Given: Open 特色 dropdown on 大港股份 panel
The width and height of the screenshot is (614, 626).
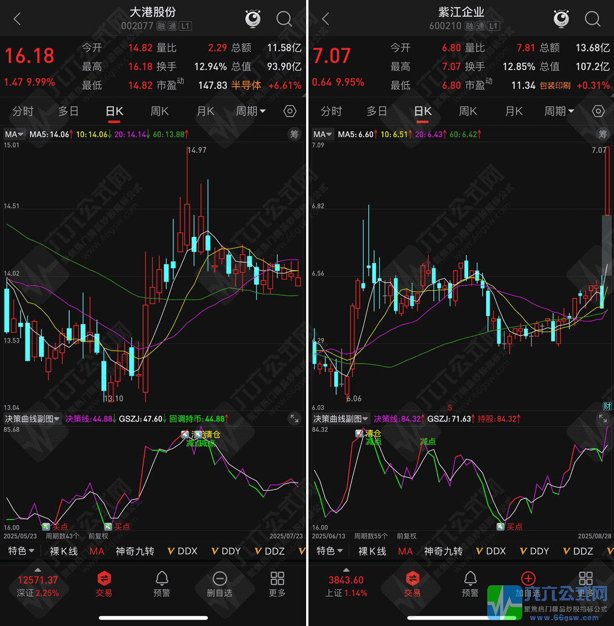Looking at the screenshot, I should 21,551.
